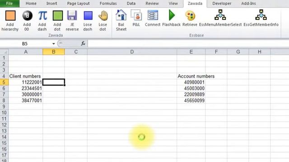Click cell containing 45003000
This screenshot has width=289, height=162.
click(x=191, y=88)
